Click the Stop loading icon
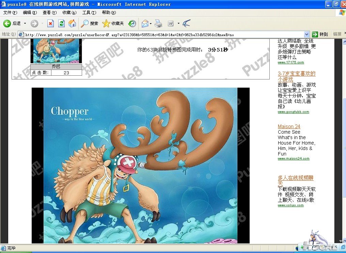The width and height of the screenshot is (346, 253). pos(50,24)
